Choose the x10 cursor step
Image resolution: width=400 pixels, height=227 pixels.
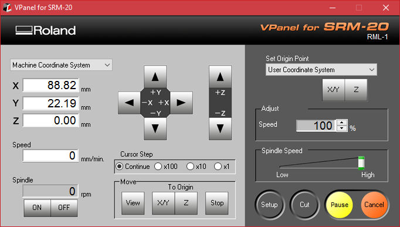[196, 167]
